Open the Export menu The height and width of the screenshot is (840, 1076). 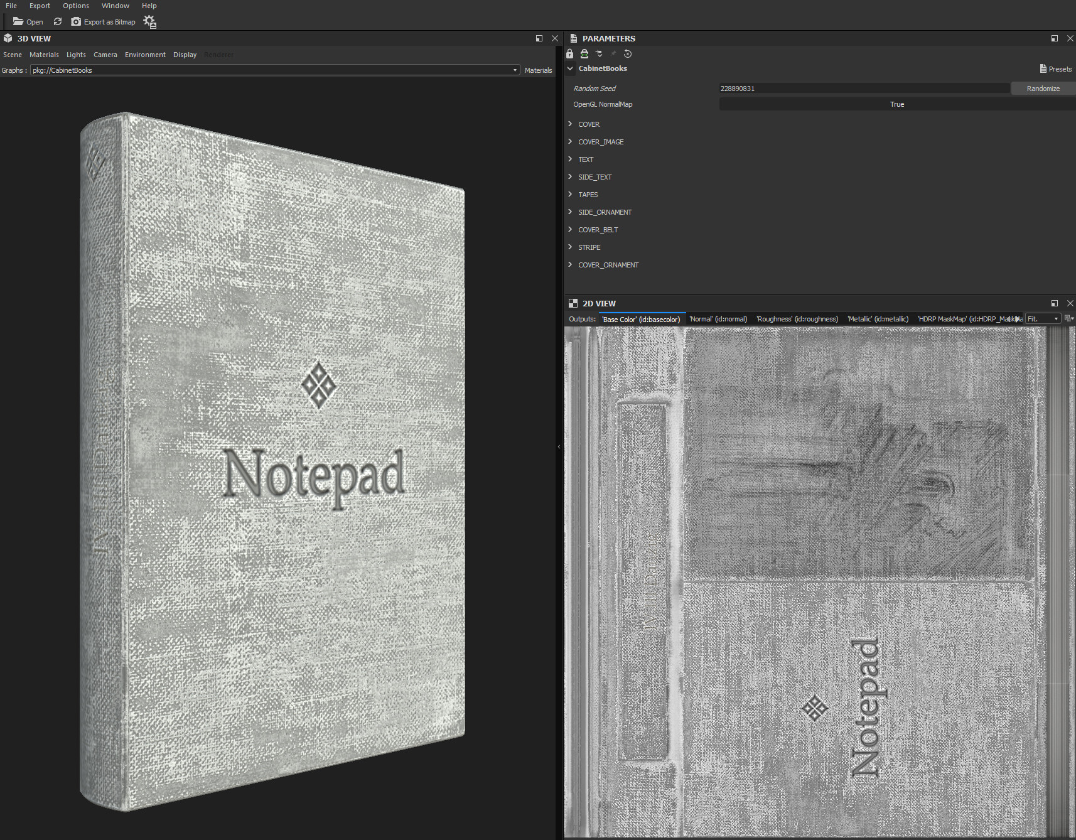[x=40, y=6]
